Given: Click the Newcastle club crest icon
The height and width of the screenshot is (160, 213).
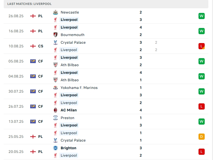Looking at the screenshot, I should (55, 12).
